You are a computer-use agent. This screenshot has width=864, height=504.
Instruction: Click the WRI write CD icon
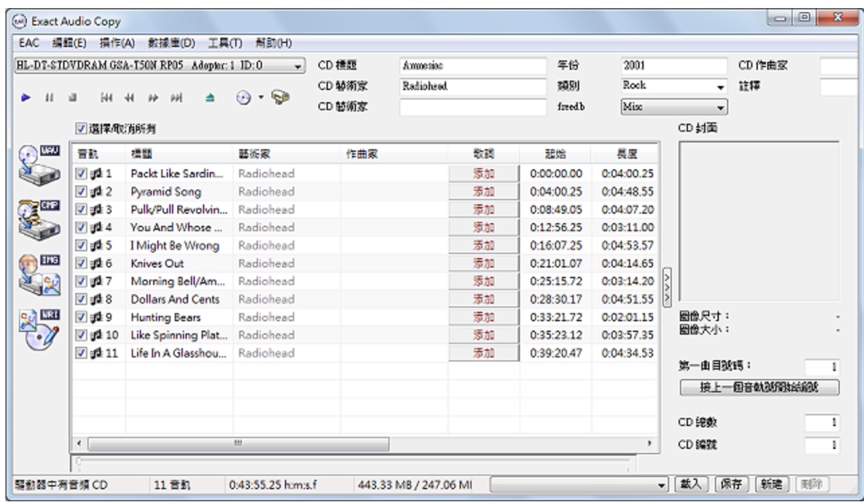click(x=40, y=330)
